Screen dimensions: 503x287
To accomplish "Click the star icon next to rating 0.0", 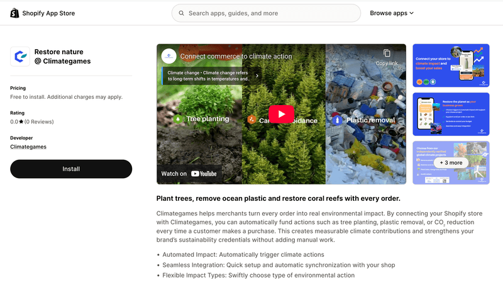I will [x=21, y=121].
